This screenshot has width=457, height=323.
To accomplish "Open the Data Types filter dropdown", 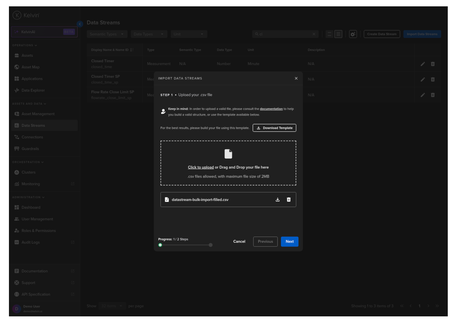I will click(x=149, y=34).
